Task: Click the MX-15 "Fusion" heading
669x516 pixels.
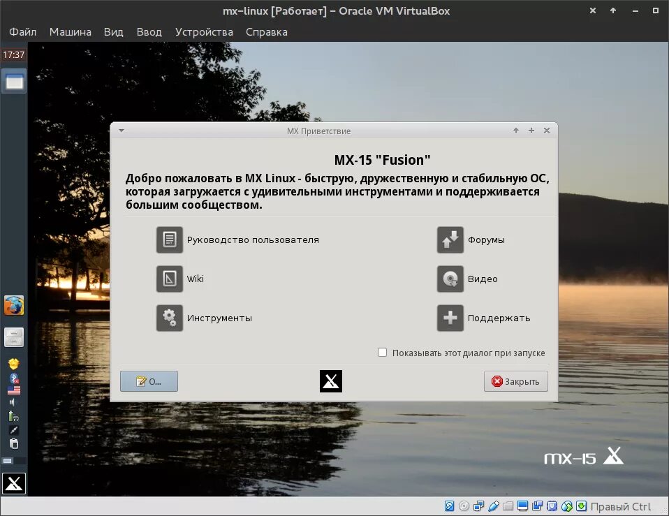Action: [x=382, y=160]
